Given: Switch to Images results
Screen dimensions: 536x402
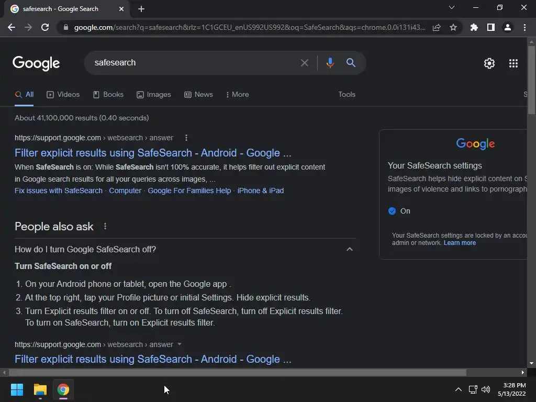Looking at the screenshot, I should (154, 95).
